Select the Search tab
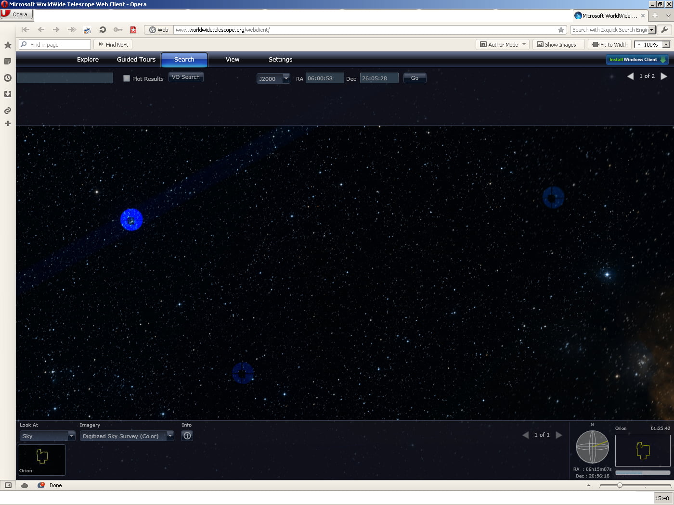This screenshot has height=505, width=674. (x=184, y=60)
